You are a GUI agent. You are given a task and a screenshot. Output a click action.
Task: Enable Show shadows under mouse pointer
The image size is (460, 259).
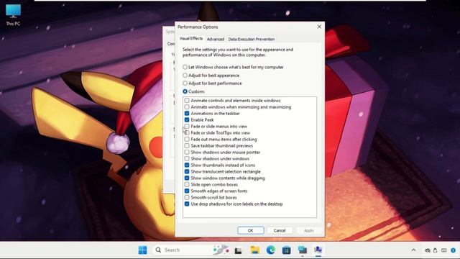187,152
